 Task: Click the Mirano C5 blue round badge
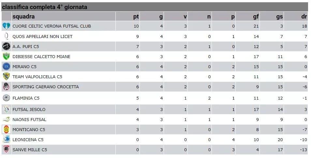(6, 67)
